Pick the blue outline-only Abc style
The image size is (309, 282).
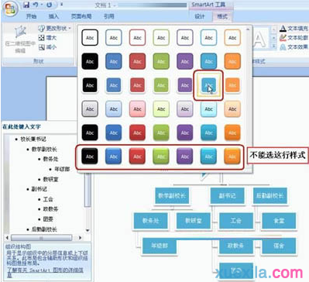click(x=114, y=38)
